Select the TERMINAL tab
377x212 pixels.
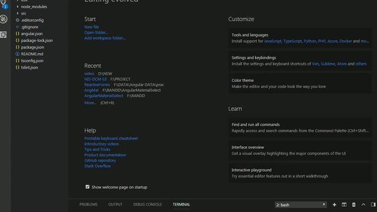point(181,204)
